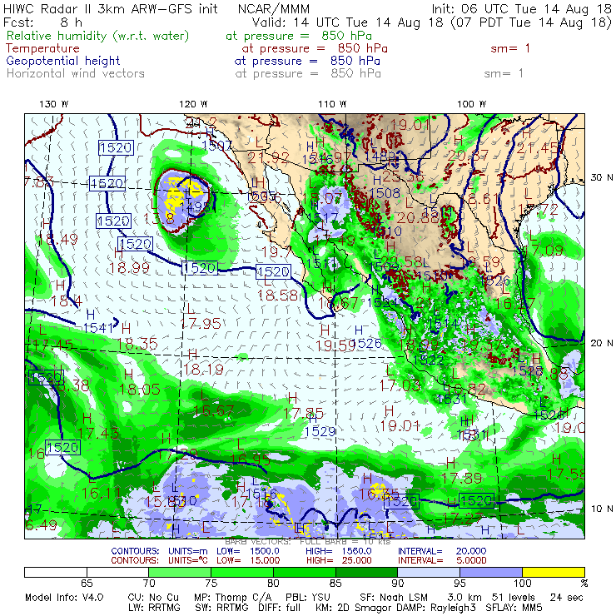The image size is (616, 616).
Task: Click the '1541' high height label
Action: pyautogui.click(x=98, y=328)
